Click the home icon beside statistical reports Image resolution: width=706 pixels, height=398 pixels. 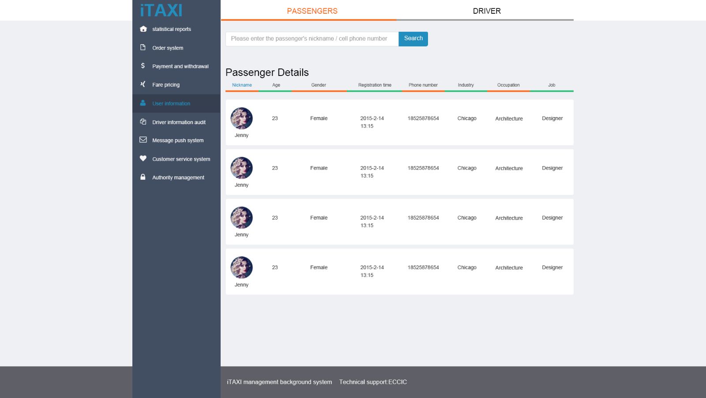pyautogui.click(x=143, y=29)
